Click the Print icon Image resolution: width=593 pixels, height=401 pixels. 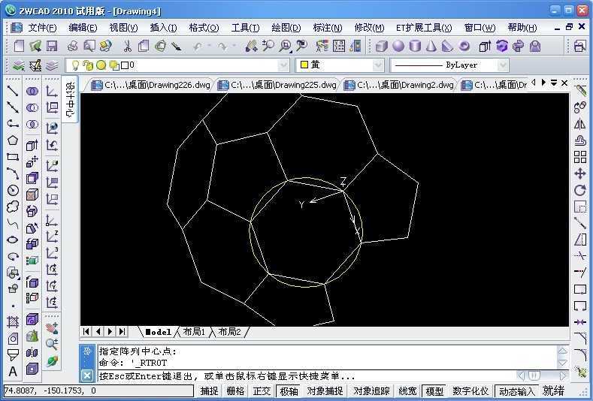click(73, 46)
